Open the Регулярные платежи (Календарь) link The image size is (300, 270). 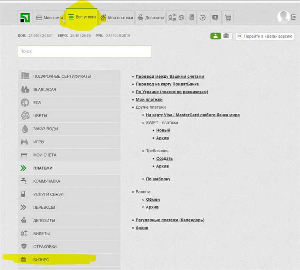170,220
